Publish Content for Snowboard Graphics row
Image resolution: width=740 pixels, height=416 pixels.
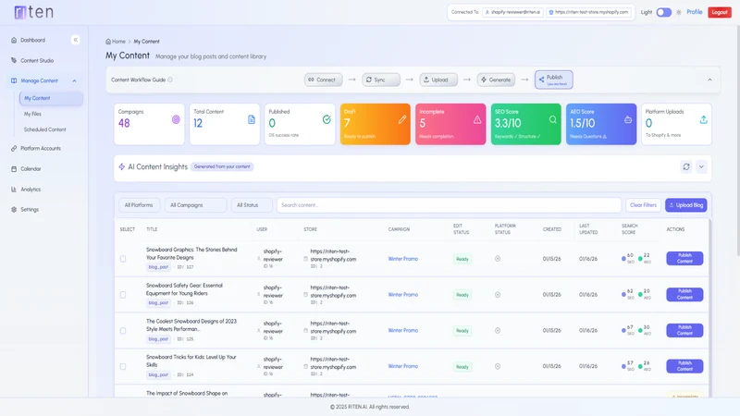coord(684,259)
